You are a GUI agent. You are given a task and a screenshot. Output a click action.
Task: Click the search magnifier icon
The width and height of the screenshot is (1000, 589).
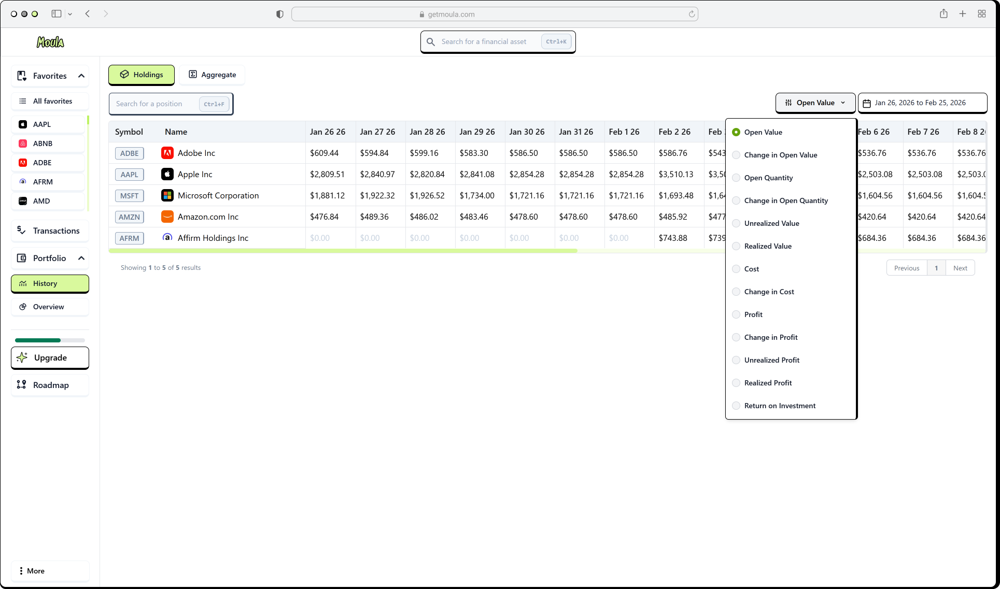tap(431, 41)
